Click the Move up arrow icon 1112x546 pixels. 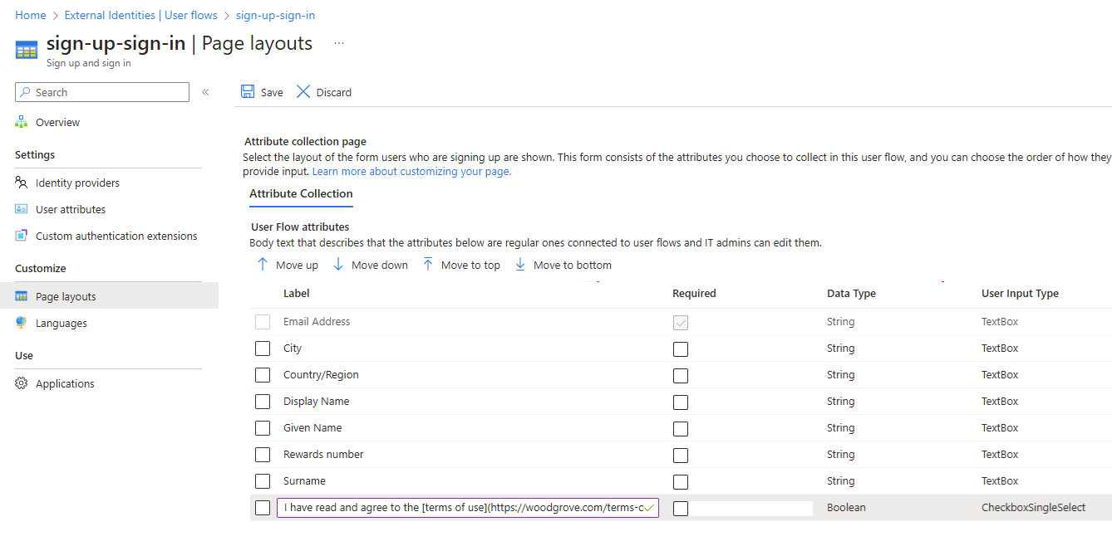(263, 265)
